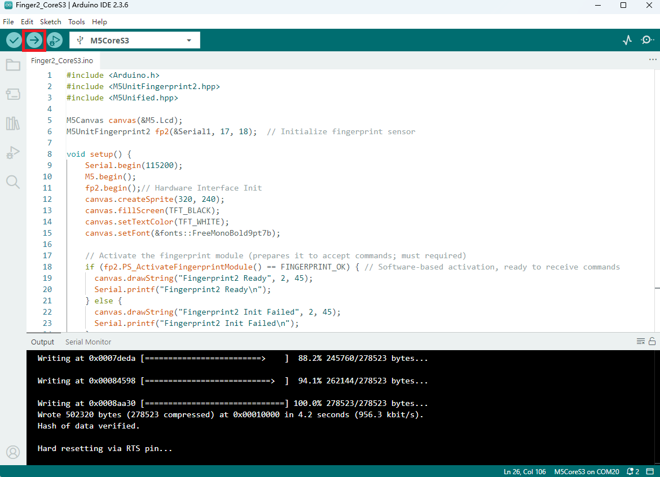
Task: Open the Boards Manager sidebar icon
Action: [x=13, y=94]
